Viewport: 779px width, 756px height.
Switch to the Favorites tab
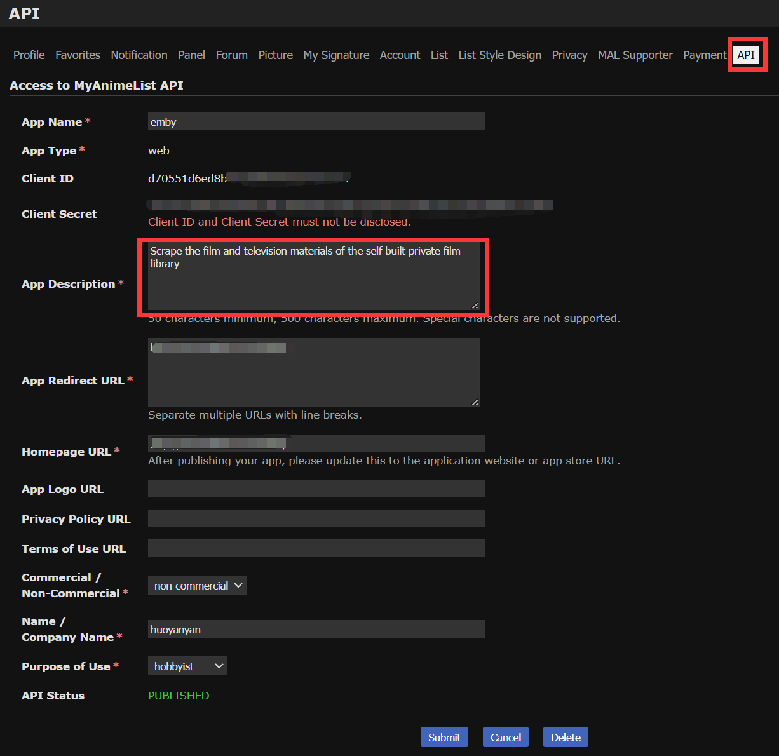click(78, 55)
